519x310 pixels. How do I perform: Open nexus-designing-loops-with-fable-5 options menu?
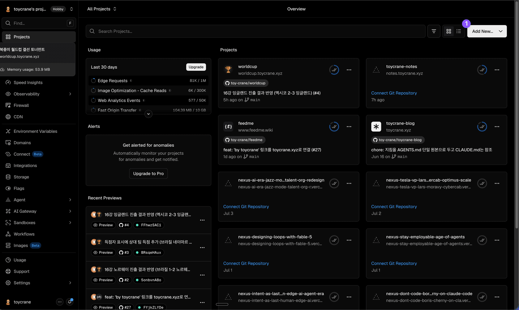click(349, 240)
